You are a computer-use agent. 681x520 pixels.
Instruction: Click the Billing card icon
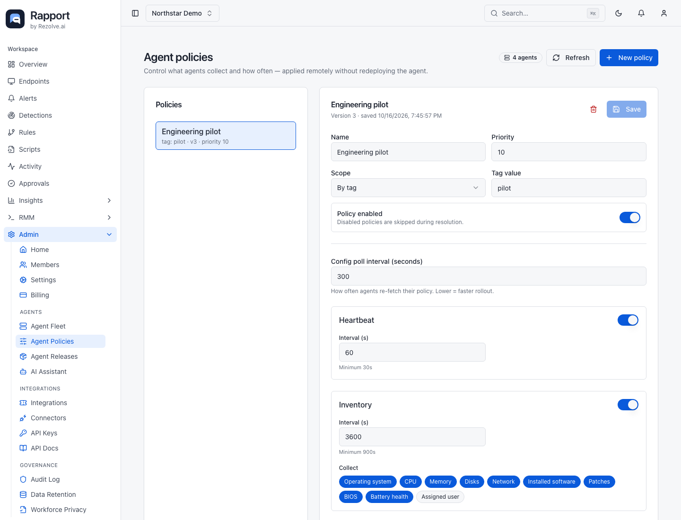pos(23,295)
